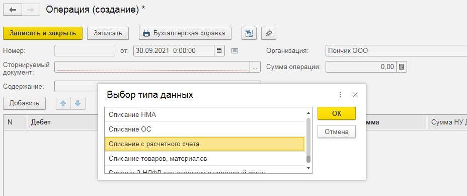The image size is (467, 196).
Task: Open calculator icon beside Сумма операции
Action: [401, 67]
